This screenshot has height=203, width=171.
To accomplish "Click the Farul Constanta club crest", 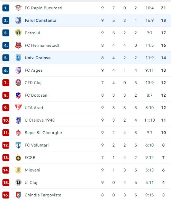I will (18, 20).
